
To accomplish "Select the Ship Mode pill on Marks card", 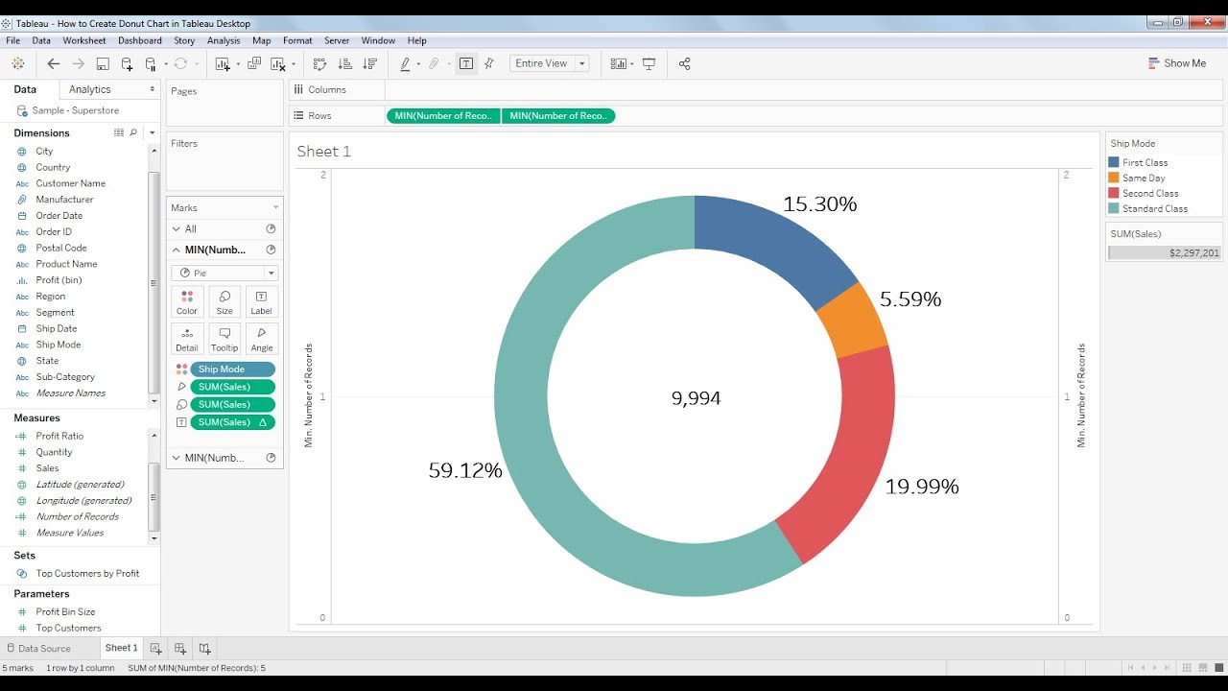I will [x=232, y=369].
